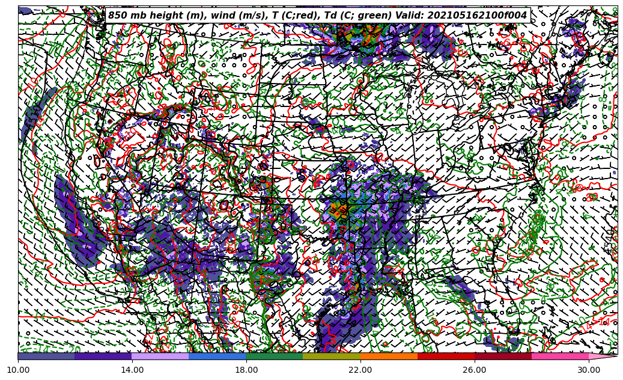Click the 14.00 colorbar tick label
The height and width of the screenshot is (380, 623).
coord(132,370)
